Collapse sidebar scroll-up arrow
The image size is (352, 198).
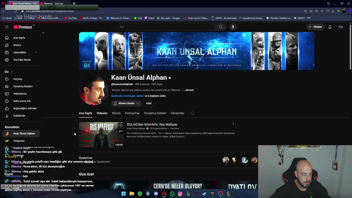point(43,33)
